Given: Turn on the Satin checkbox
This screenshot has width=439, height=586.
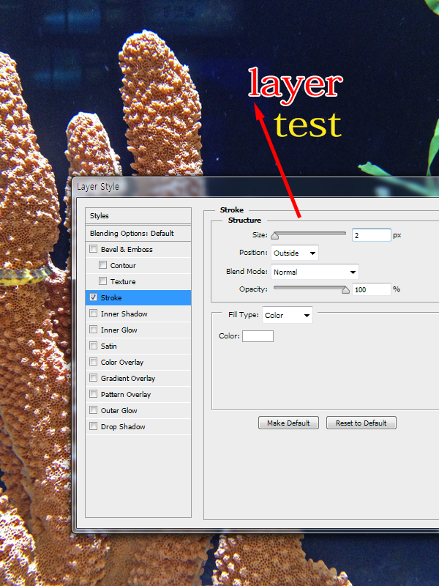Looking at the screenshot, I should pyautogui.click(x=94, y=345).
